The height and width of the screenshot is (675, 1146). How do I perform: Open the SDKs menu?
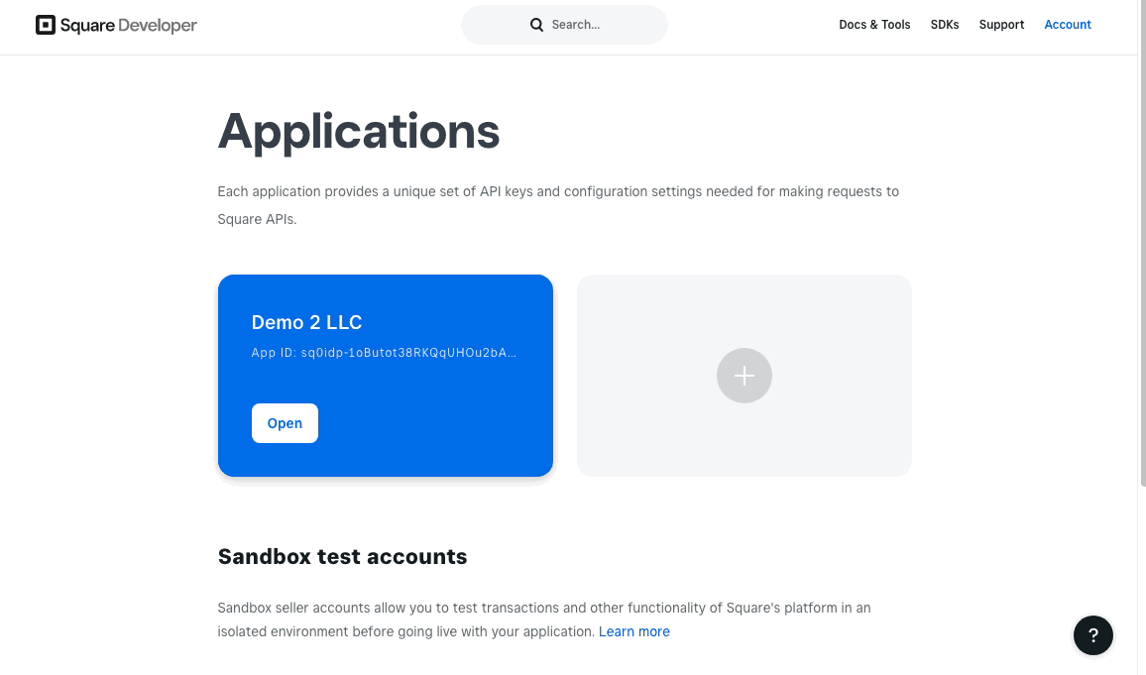point(945,25)
